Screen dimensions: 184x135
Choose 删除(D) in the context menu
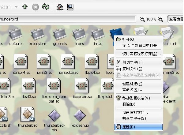point(138,104)
